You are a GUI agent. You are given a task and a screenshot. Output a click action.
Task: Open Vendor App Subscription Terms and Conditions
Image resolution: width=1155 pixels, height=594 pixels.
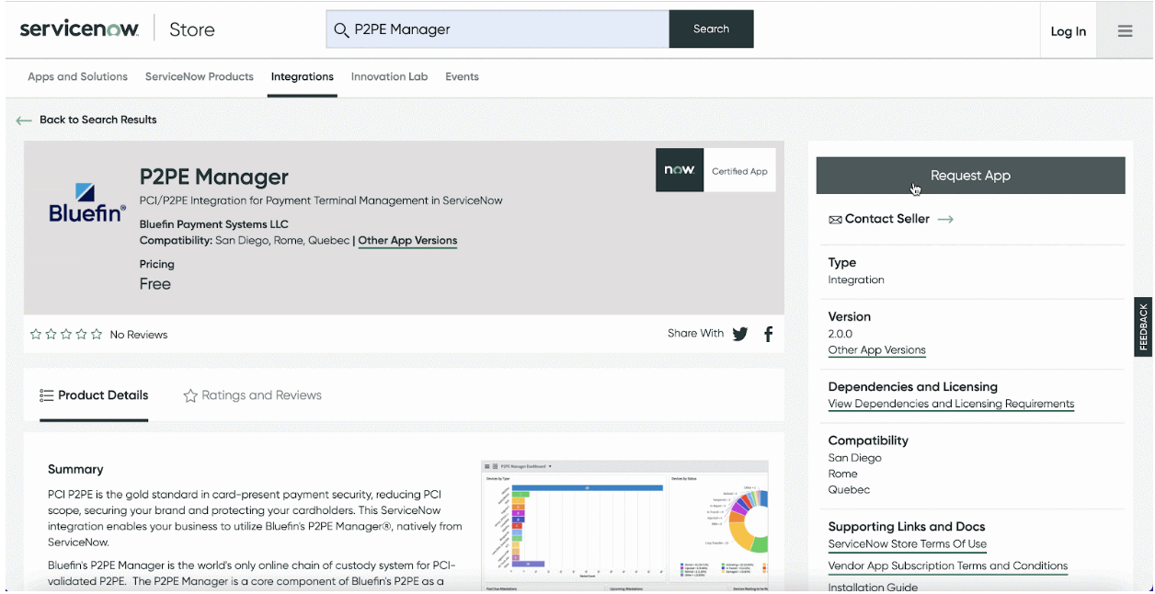pos(948,566)
